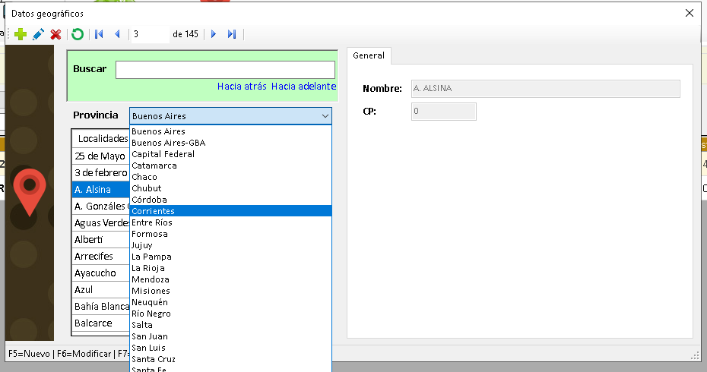The image size is (707, 372).
Task: Click the Hacia adelante link
Action: click(303, 87)
